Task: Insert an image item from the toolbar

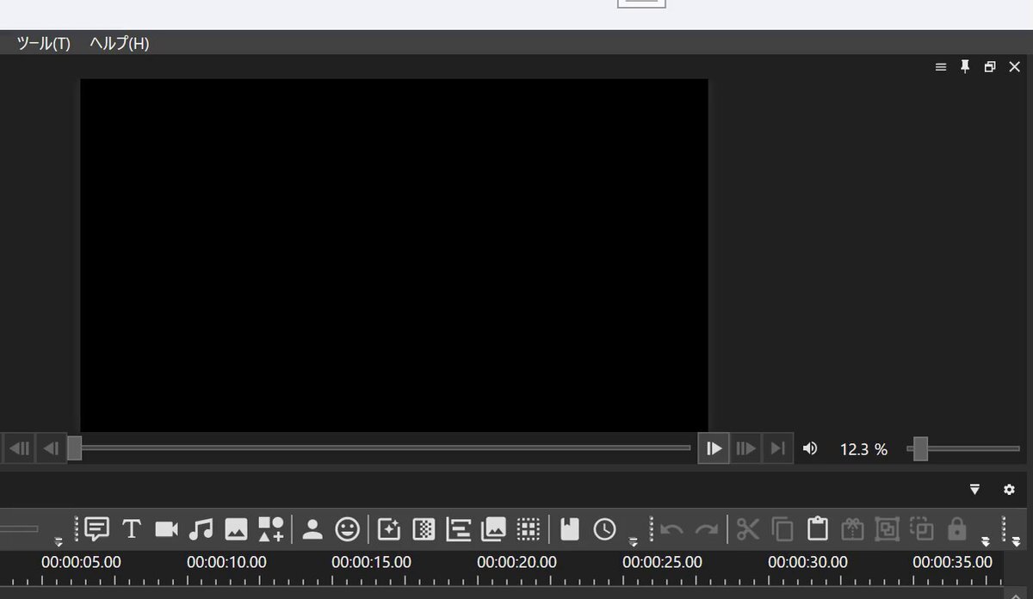Action: click(236, 528)
